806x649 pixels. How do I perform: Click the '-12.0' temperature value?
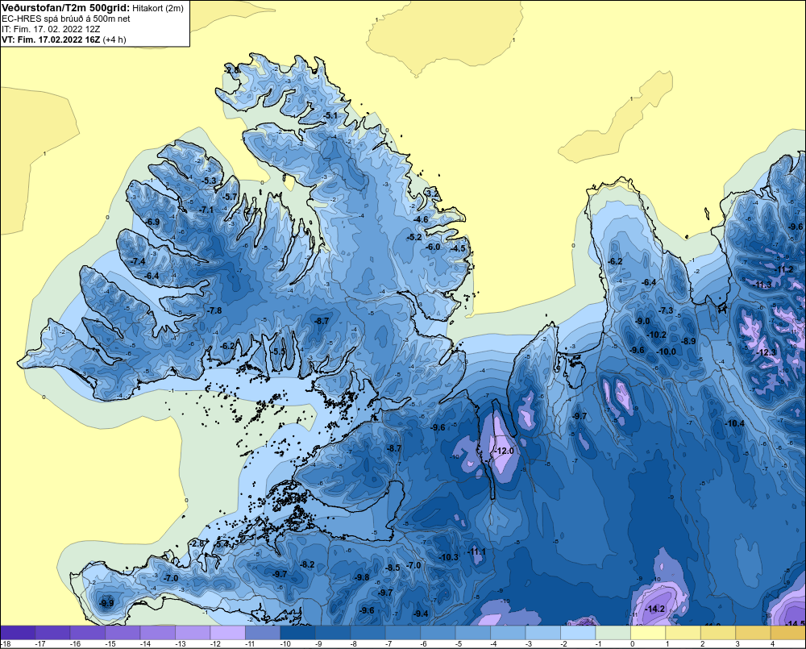[x=505, y=451]
